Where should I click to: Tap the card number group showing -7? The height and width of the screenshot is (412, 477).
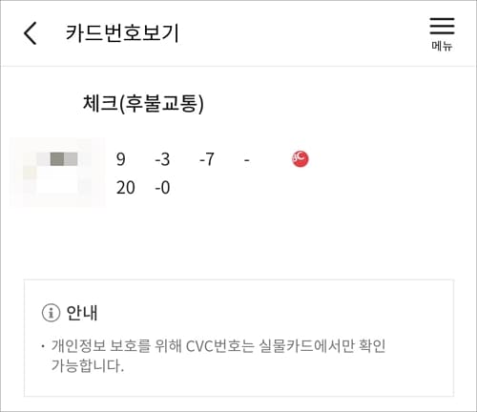(x=207, y=159)
